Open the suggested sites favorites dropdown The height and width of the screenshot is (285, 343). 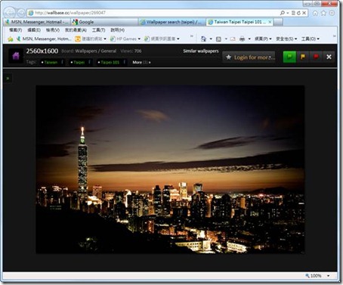(x=91, y=39)
